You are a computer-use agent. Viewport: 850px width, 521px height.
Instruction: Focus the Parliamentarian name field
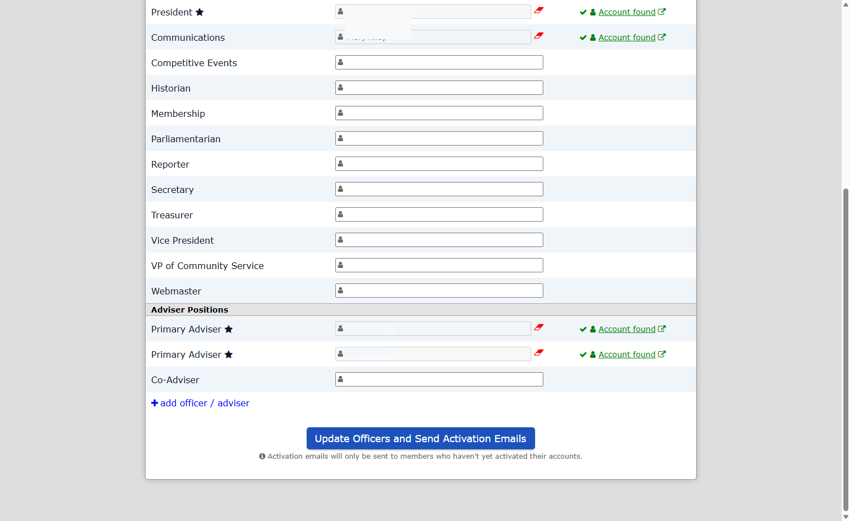click(439, 138)
